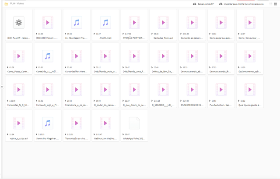Switch to grid thumbnail view layout

point(276,4)
